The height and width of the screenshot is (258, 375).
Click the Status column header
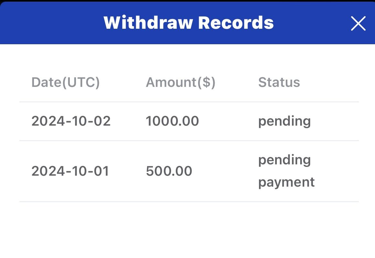(x=279, y=82)
